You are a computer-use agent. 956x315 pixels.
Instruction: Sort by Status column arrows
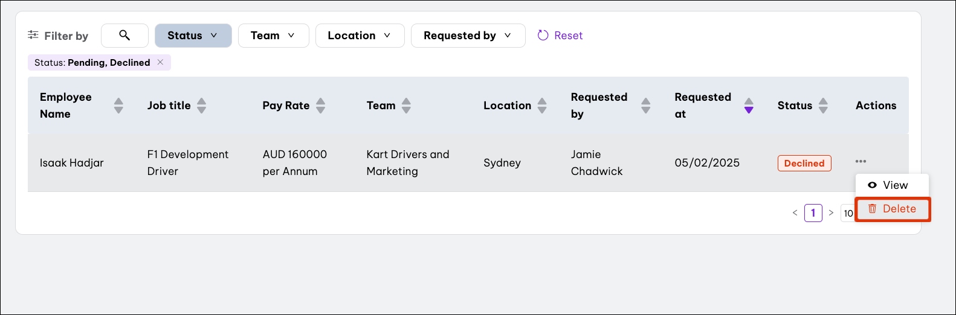tap(823, 106)
